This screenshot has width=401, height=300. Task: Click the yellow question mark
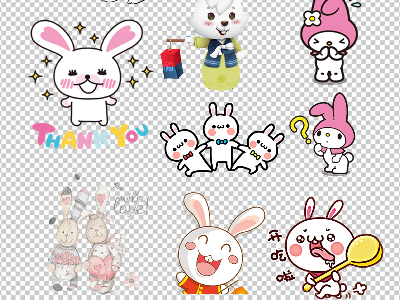(301, 130)
